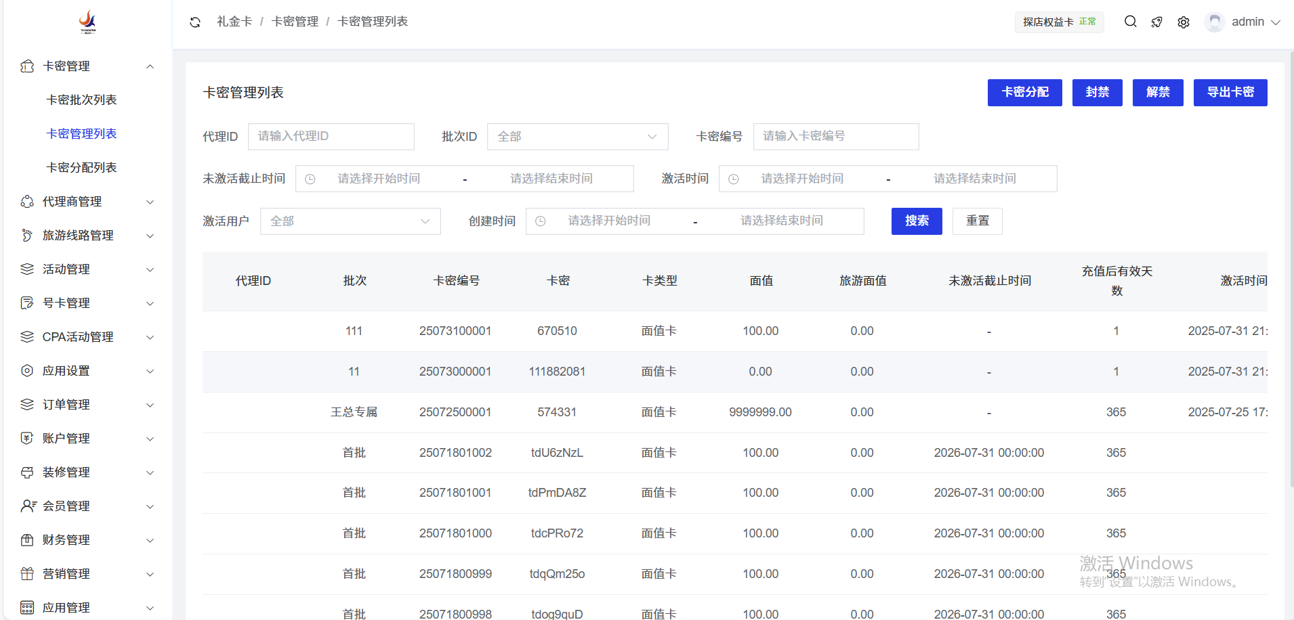Click the logo at the sidebar top
The height and width of the screenshot is (620, 1294).
point(87,22)
